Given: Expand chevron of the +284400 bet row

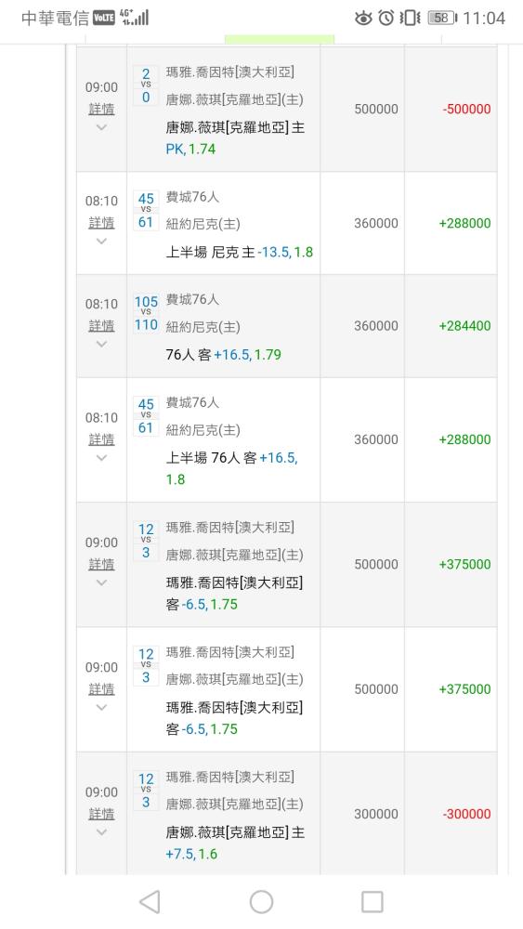Looking at the screenshot, I should [x=101, y=345].
